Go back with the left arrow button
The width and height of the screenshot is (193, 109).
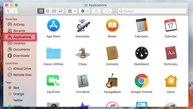coord(8,11)
